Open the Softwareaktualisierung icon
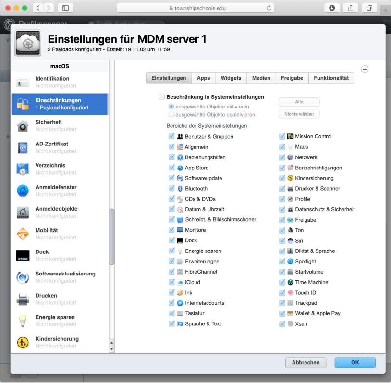Image resolution: width=391 pixels, height=383 pixels. click(x=23, y=277)
